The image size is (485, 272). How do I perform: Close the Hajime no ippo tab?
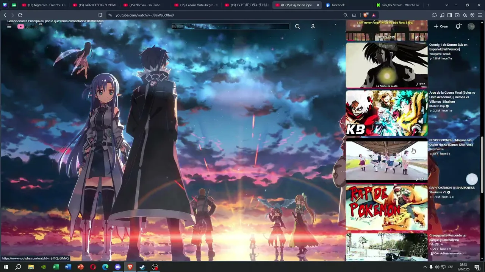tap(318, 5)
